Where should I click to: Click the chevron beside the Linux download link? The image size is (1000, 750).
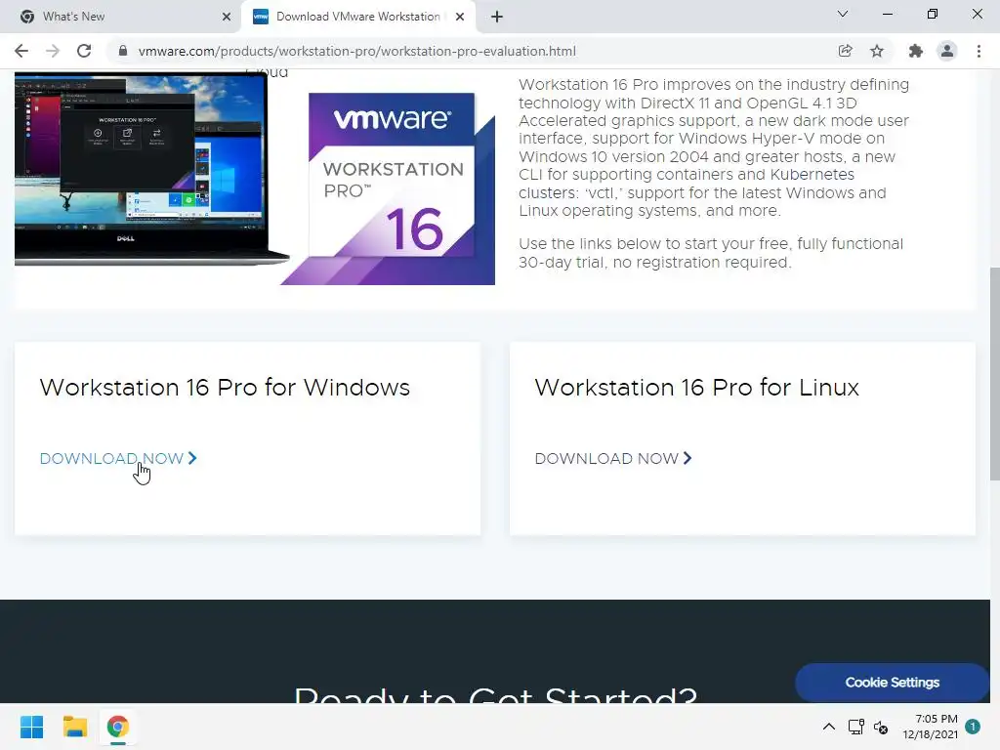coord(687,458)
